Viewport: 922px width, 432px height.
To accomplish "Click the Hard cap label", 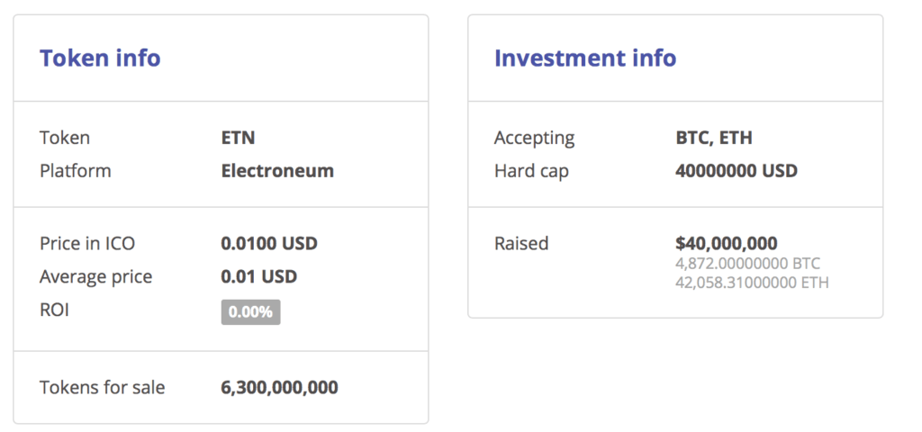I will click(531, 171).
